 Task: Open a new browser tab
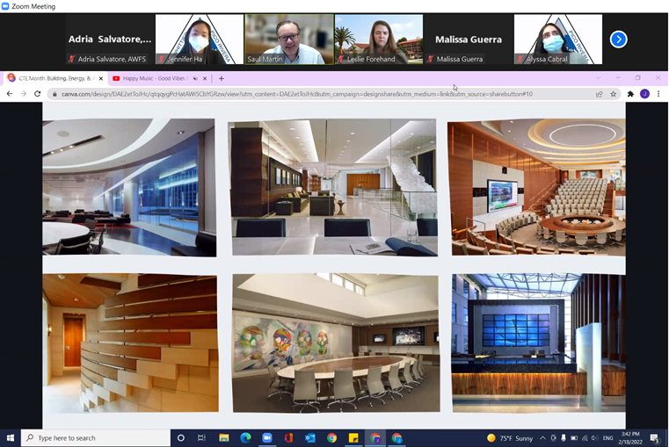(x=222, y=78)
